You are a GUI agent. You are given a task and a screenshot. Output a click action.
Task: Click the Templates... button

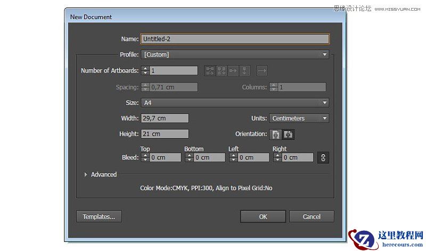point(99,216)
